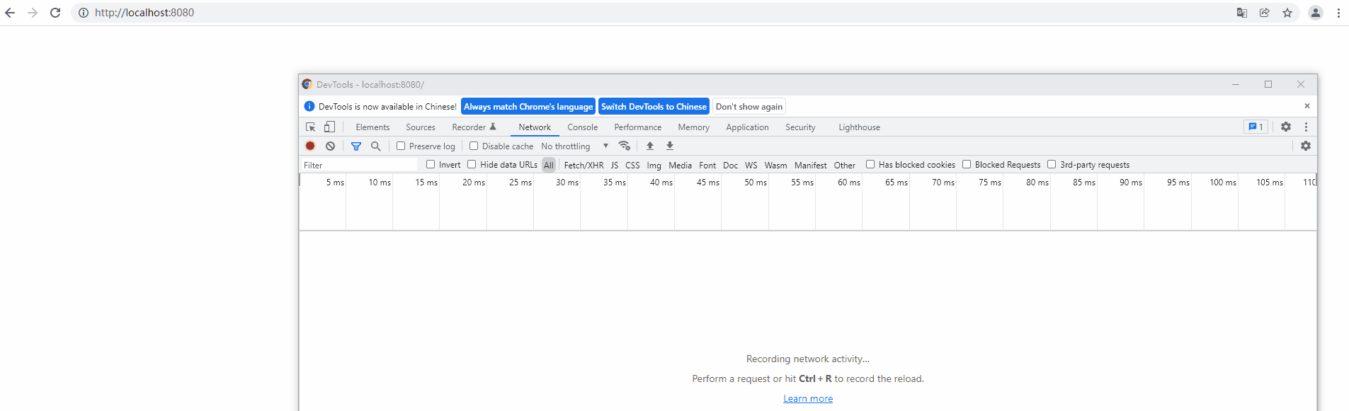Stop recording network log (red dot)

tap(310, 146)
